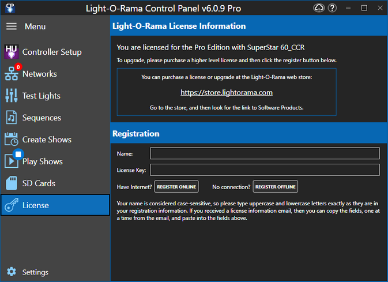Click the REGISTER OFFLINE button
This screenshot has height=282, width=388.
click(x=276, y=187)
